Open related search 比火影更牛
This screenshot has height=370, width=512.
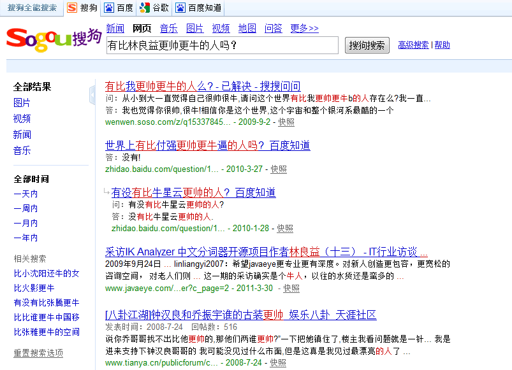click(x=34, y=288)
